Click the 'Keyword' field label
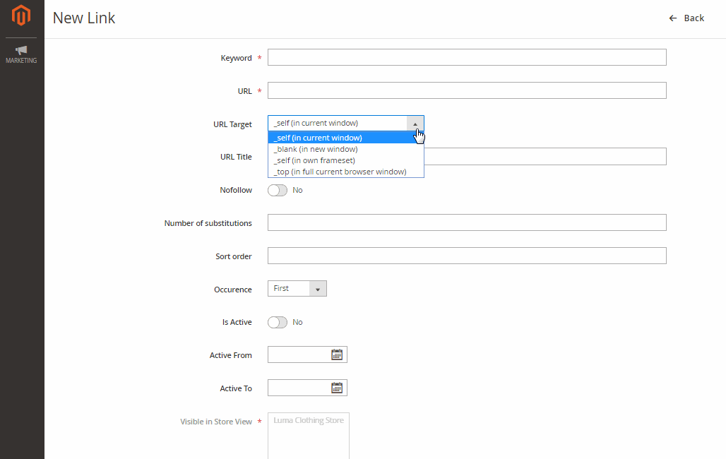Screen dimensions: 726x459 236,58
